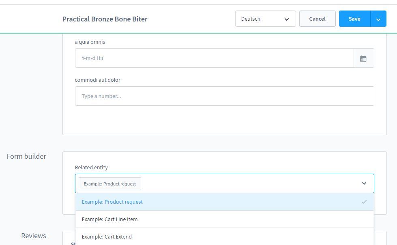Click the Reviews section heading
The image size is (397, 245).
34,236
